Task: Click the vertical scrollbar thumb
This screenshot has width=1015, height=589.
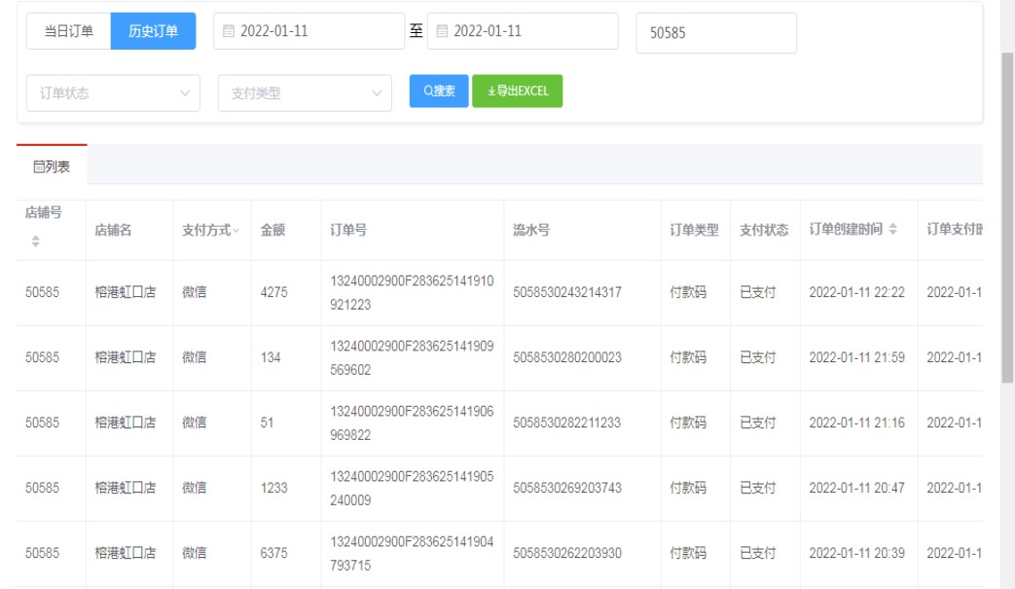Action: (x=1007, y=214)
